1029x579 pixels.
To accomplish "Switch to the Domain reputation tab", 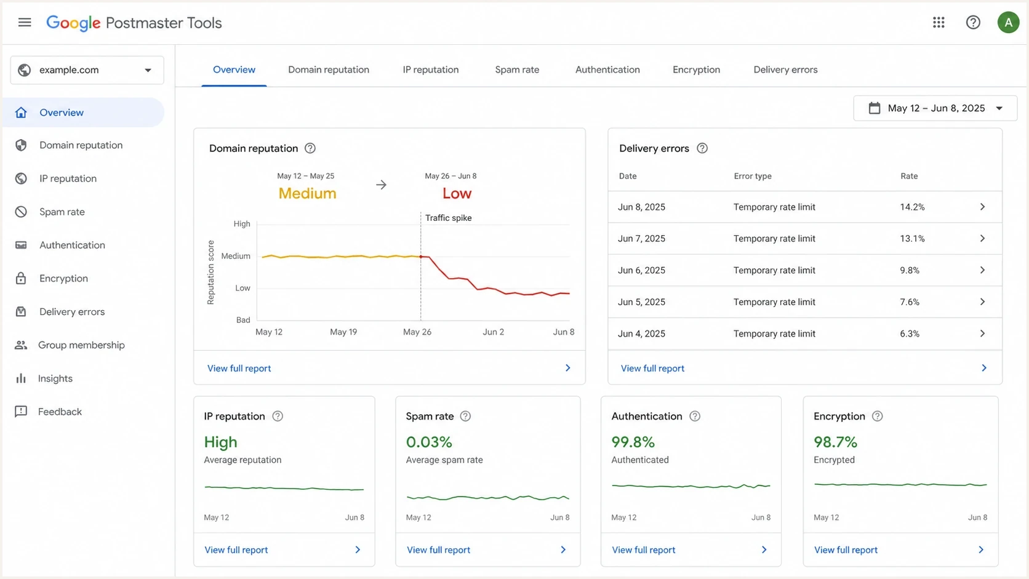I will 329,70.
